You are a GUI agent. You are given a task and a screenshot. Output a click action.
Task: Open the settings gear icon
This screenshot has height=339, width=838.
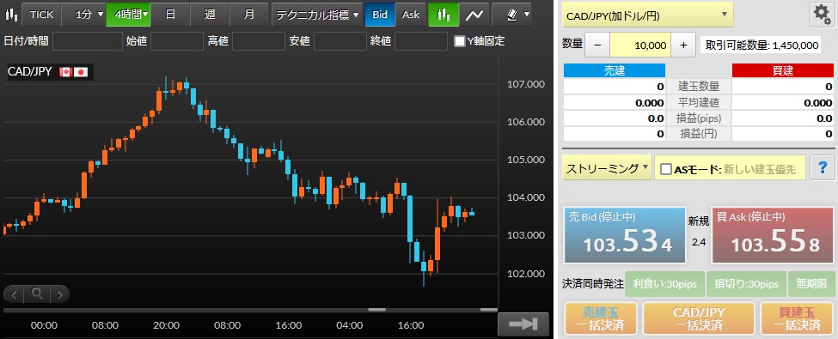pyautogui.click(x=822, y=15)
